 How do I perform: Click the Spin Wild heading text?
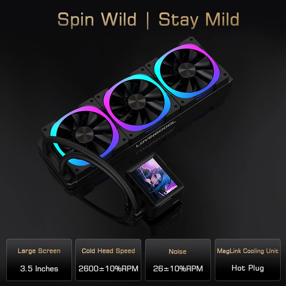97,19
